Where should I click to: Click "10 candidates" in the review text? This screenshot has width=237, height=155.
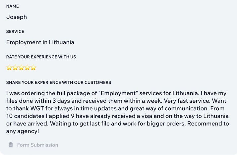[x=25, y=116]
